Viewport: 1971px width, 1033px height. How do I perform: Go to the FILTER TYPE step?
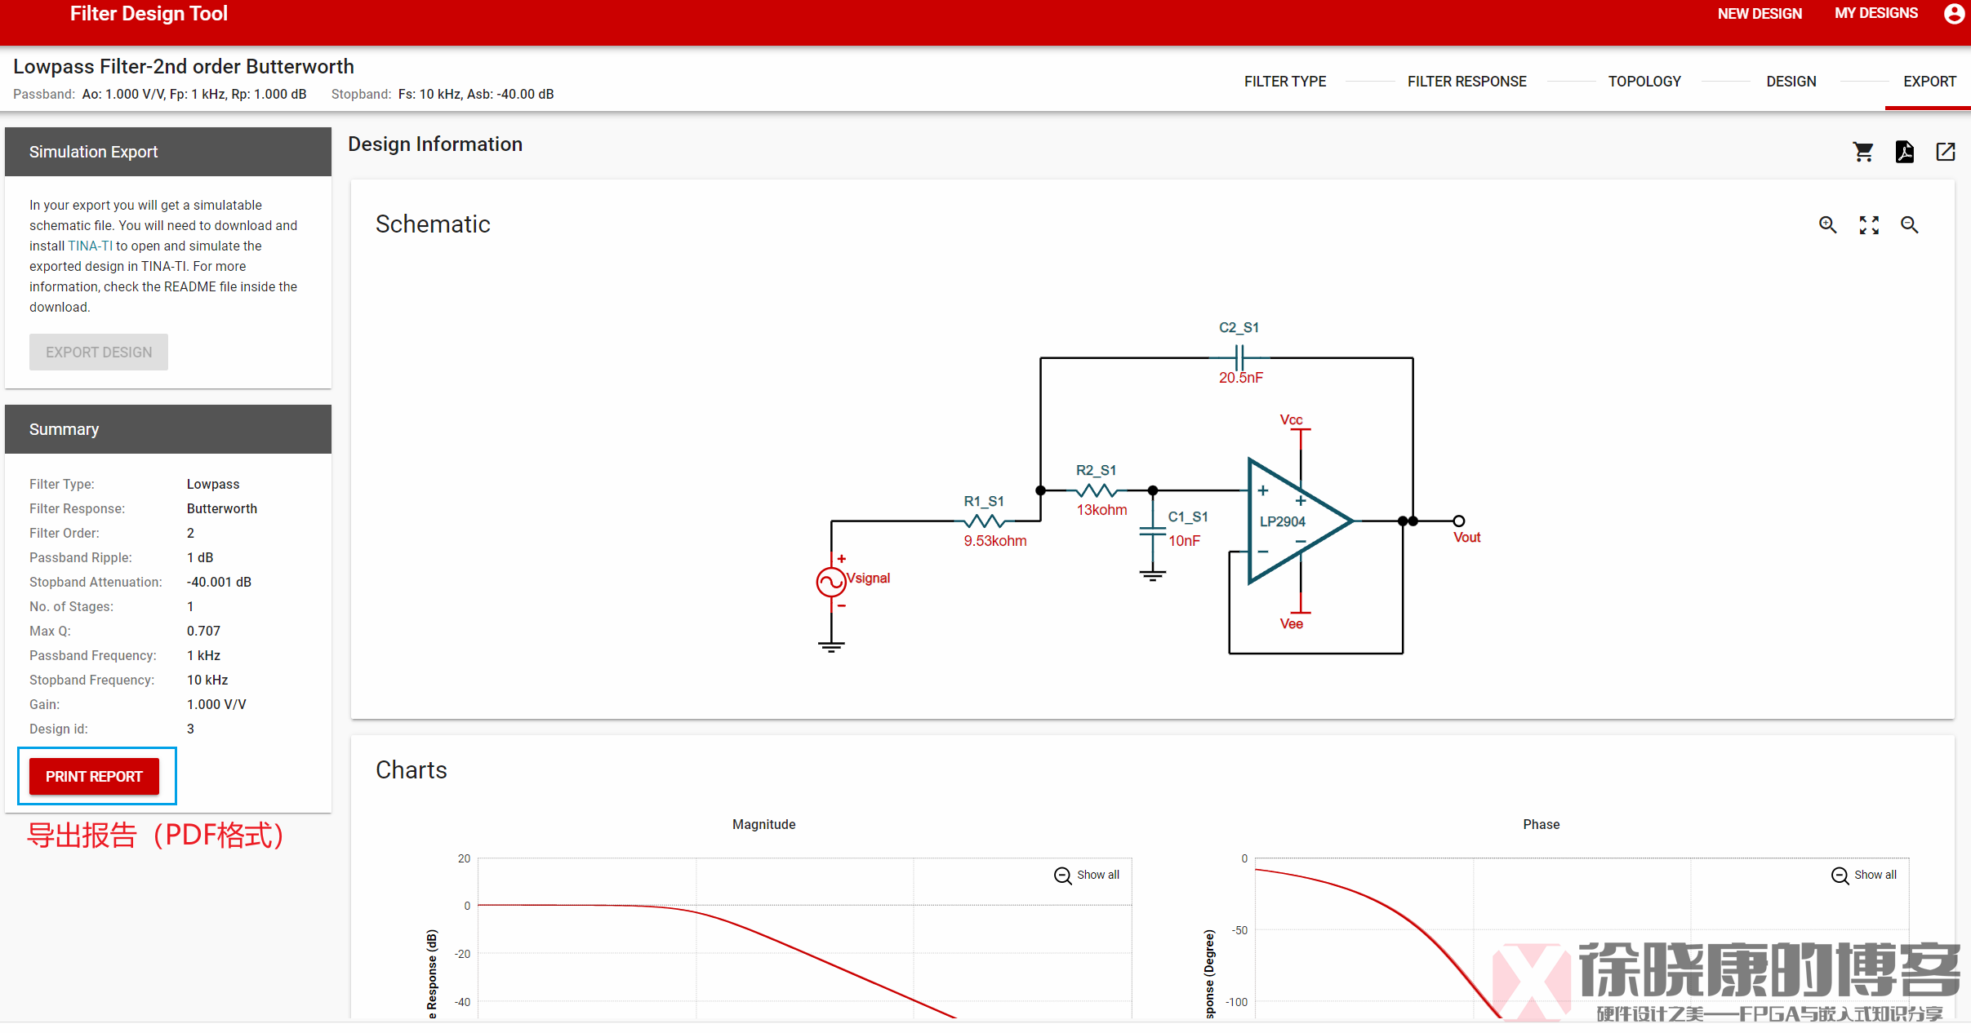tap(1284, 82)
